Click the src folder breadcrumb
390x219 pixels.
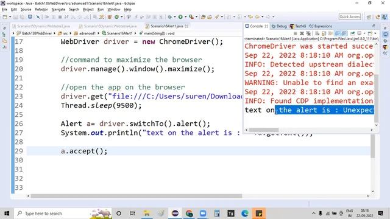pyautogui.click(x=63, y=33)
